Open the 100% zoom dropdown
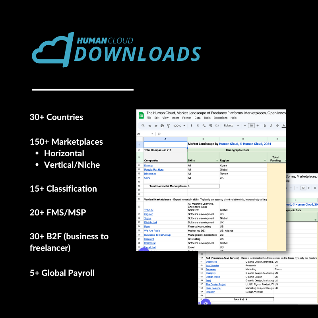The width and height of the screenshot is (318, 318). pyautogui.click(x=179, y=126)
